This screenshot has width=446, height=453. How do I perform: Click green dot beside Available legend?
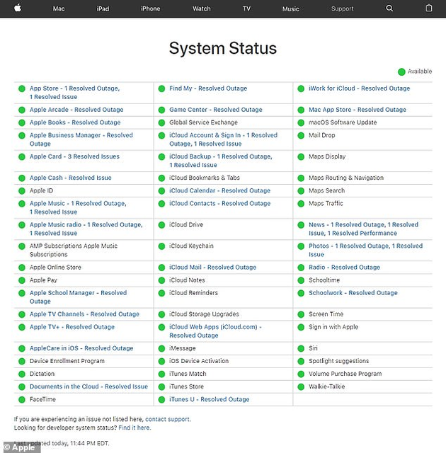[x=401, y=71]
